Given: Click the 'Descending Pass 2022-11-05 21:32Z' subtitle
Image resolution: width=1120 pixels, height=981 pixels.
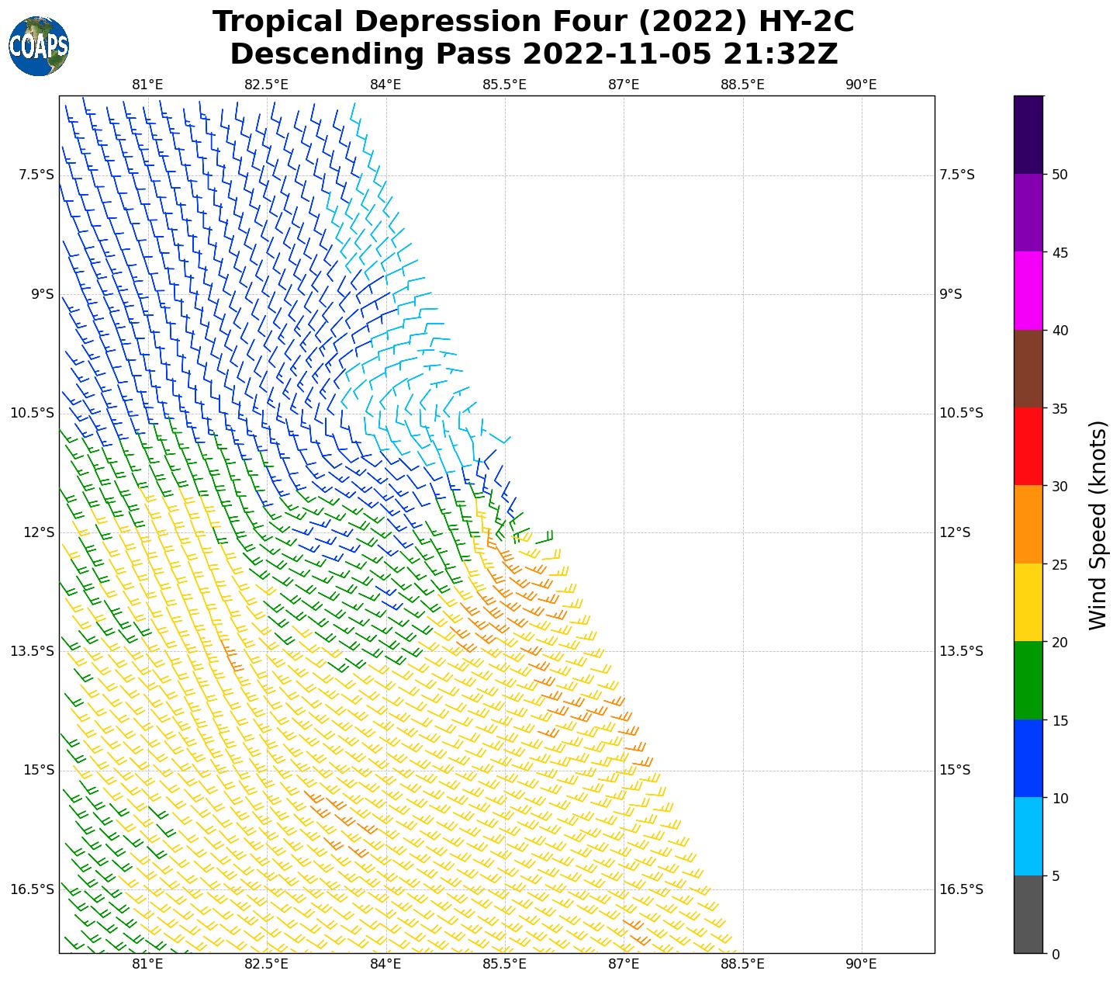Looking at the screenshot, I should point(534,54).
